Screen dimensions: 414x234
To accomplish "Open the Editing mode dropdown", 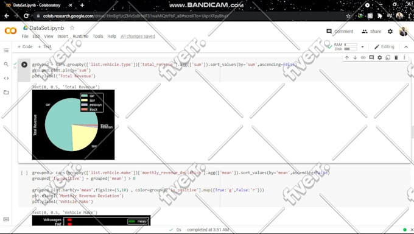I will pyautogui.click(x=384, y=47).
